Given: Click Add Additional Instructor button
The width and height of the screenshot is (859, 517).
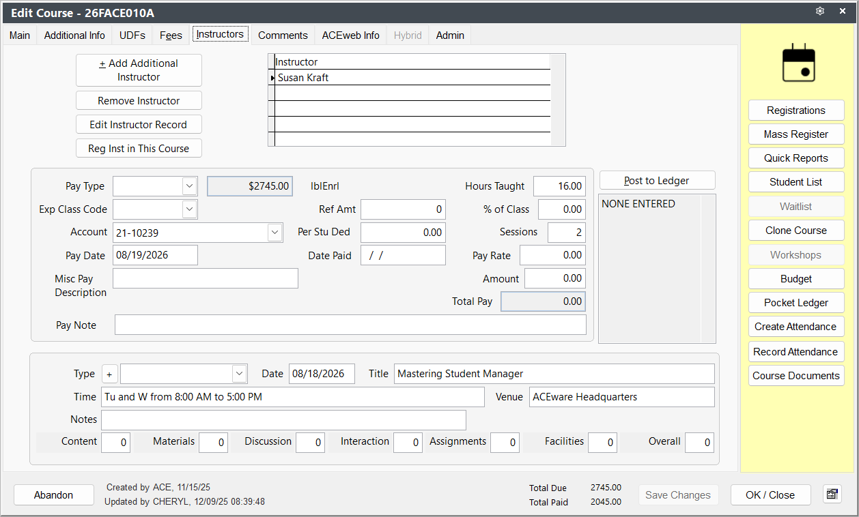Looking at the screenshot, I should (139, 70).
